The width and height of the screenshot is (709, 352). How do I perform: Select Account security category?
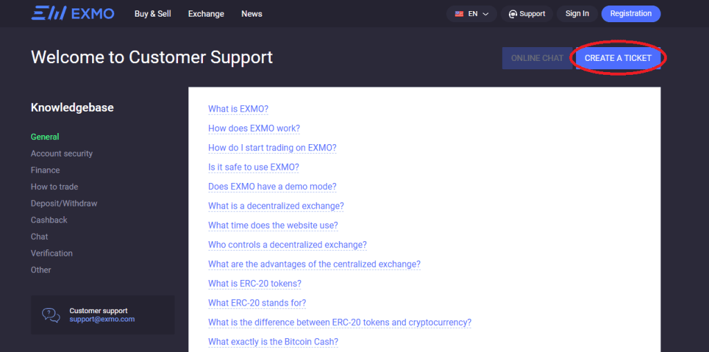pos(62,154)
